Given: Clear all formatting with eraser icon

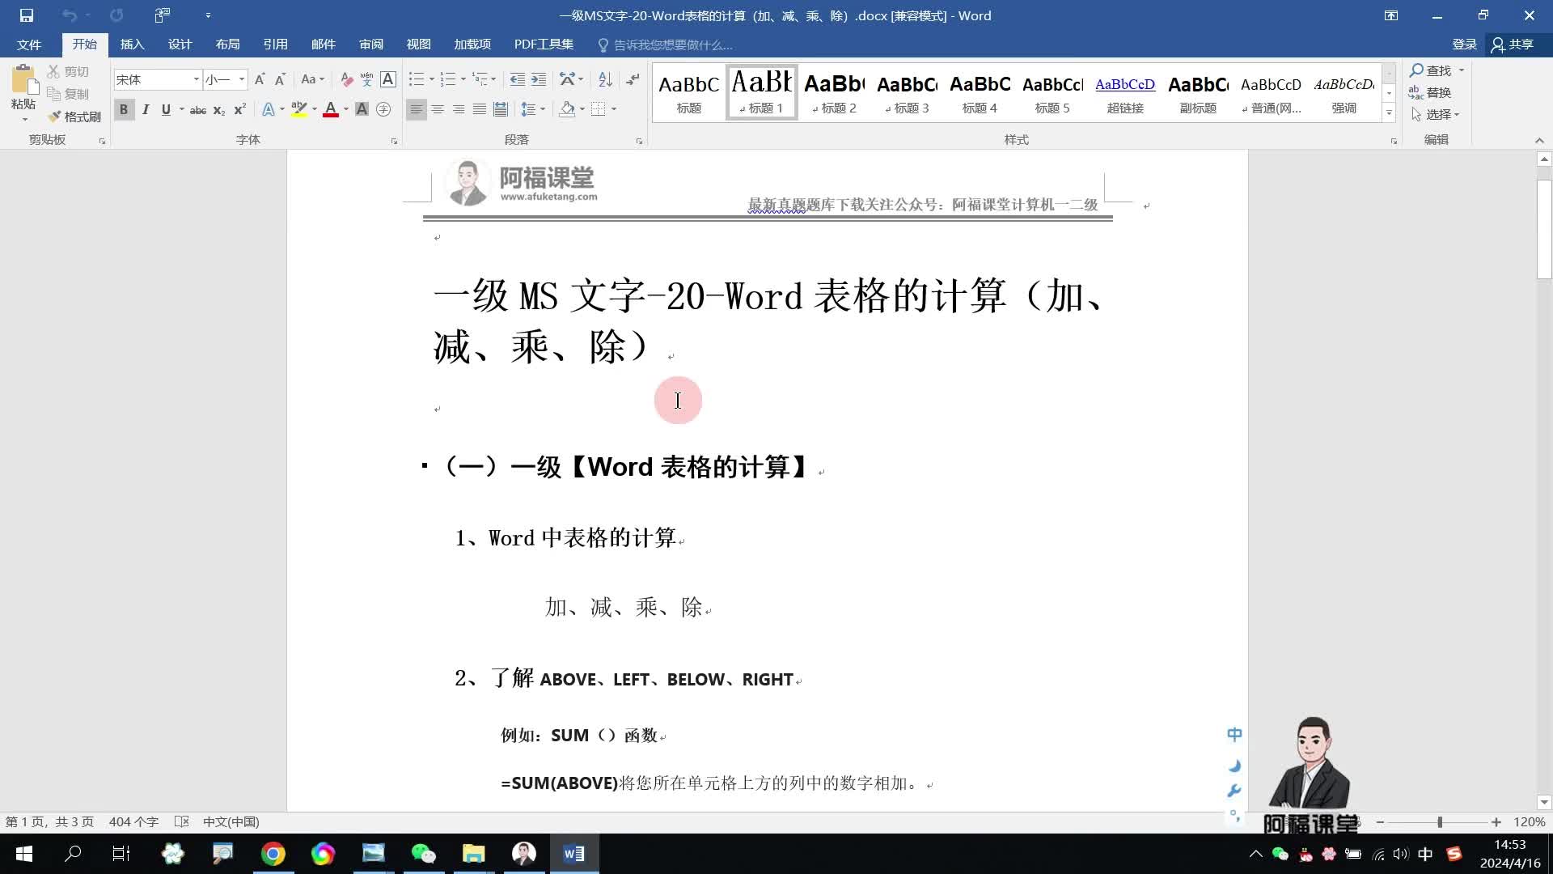Looking at the screenshot, I should click(x=346, y=79).
